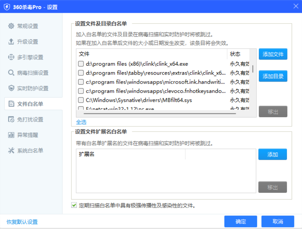Click the shield icon beside 实时防护设置
Screen dimensions: 302x229
point(11,88)
